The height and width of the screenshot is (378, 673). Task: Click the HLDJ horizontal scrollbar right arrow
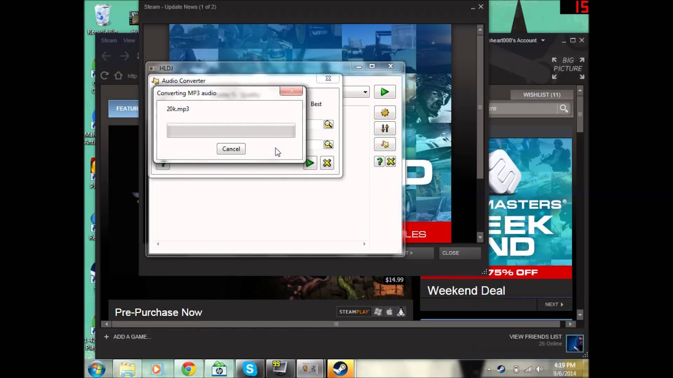[364, 244]
